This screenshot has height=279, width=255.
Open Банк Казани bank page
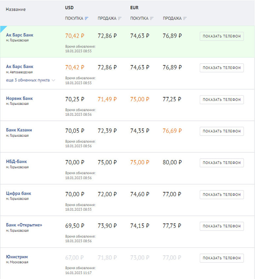coord(19,130)
